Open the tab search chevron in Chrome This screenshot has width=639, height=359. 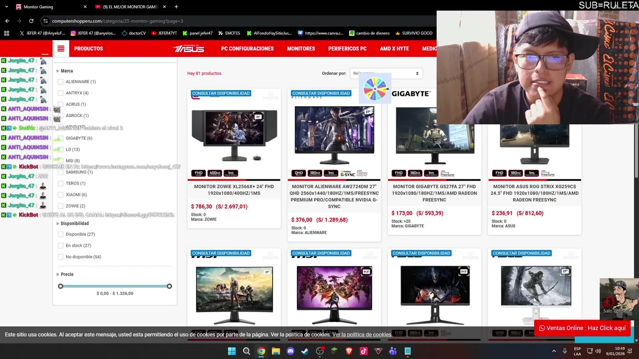pos(6,7)
